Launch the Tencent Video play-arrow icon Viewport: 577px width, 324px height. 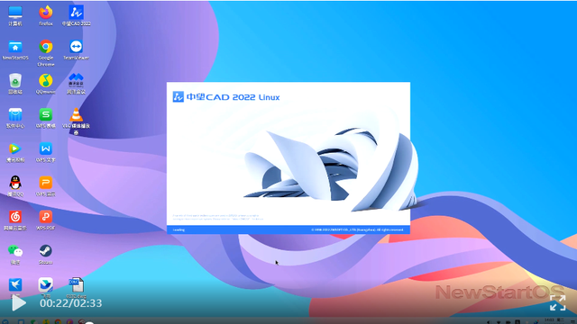pos(15,152)
